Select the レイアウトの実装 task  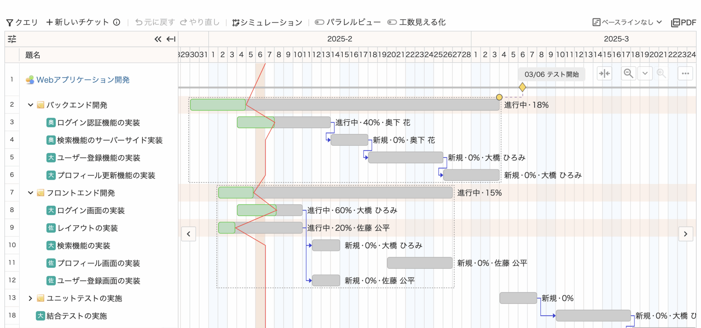point(88,228)
